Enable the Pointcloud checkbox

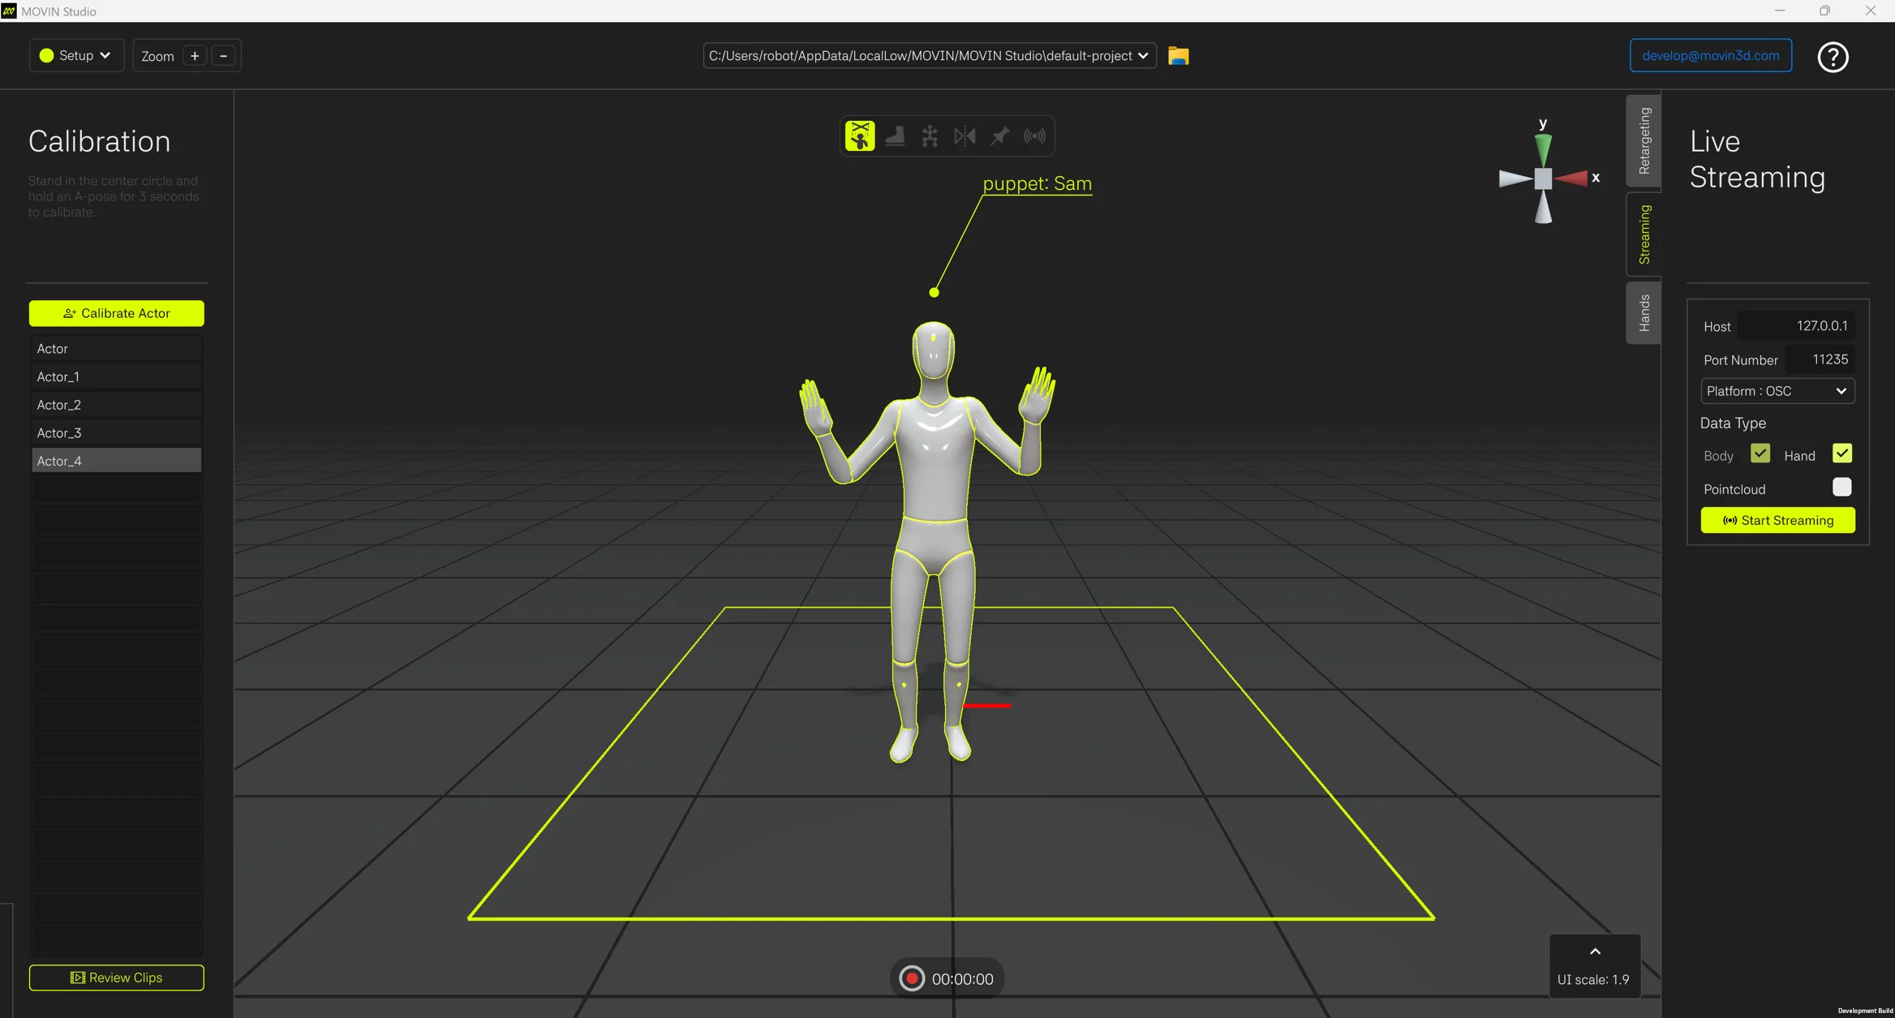coord(1841,487)
